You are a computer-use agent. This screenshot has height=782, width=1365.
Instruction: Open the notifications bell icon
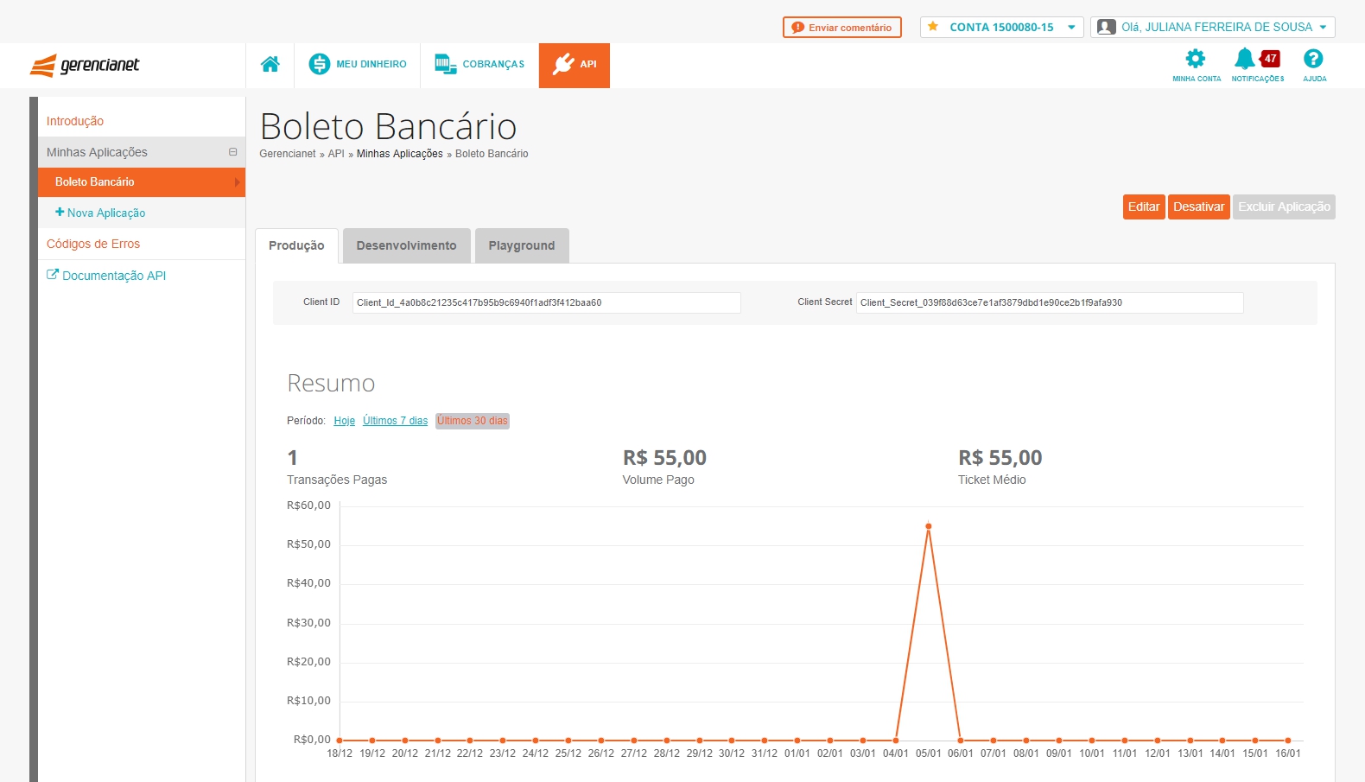(1245, 59)
